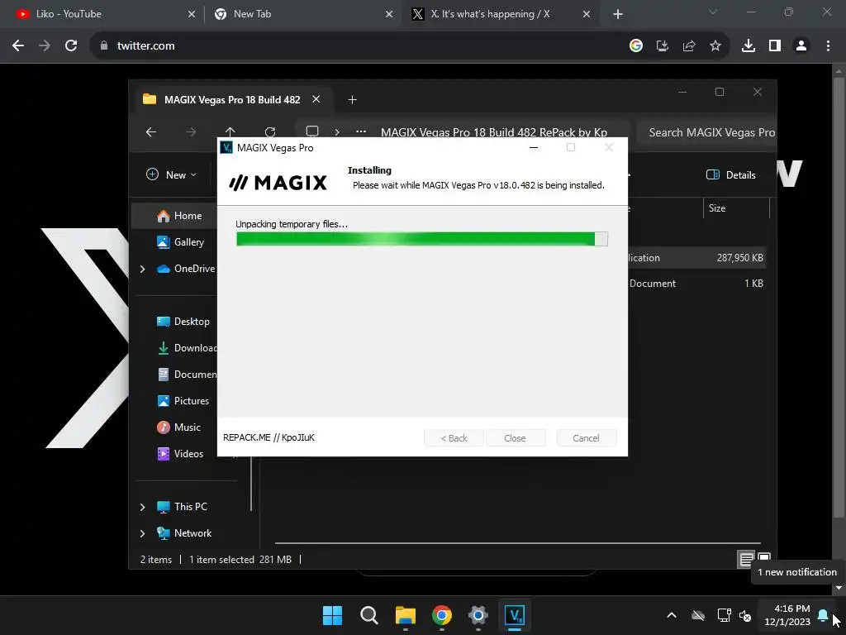
Task: Select Network in sidebar
Action: 184,533
